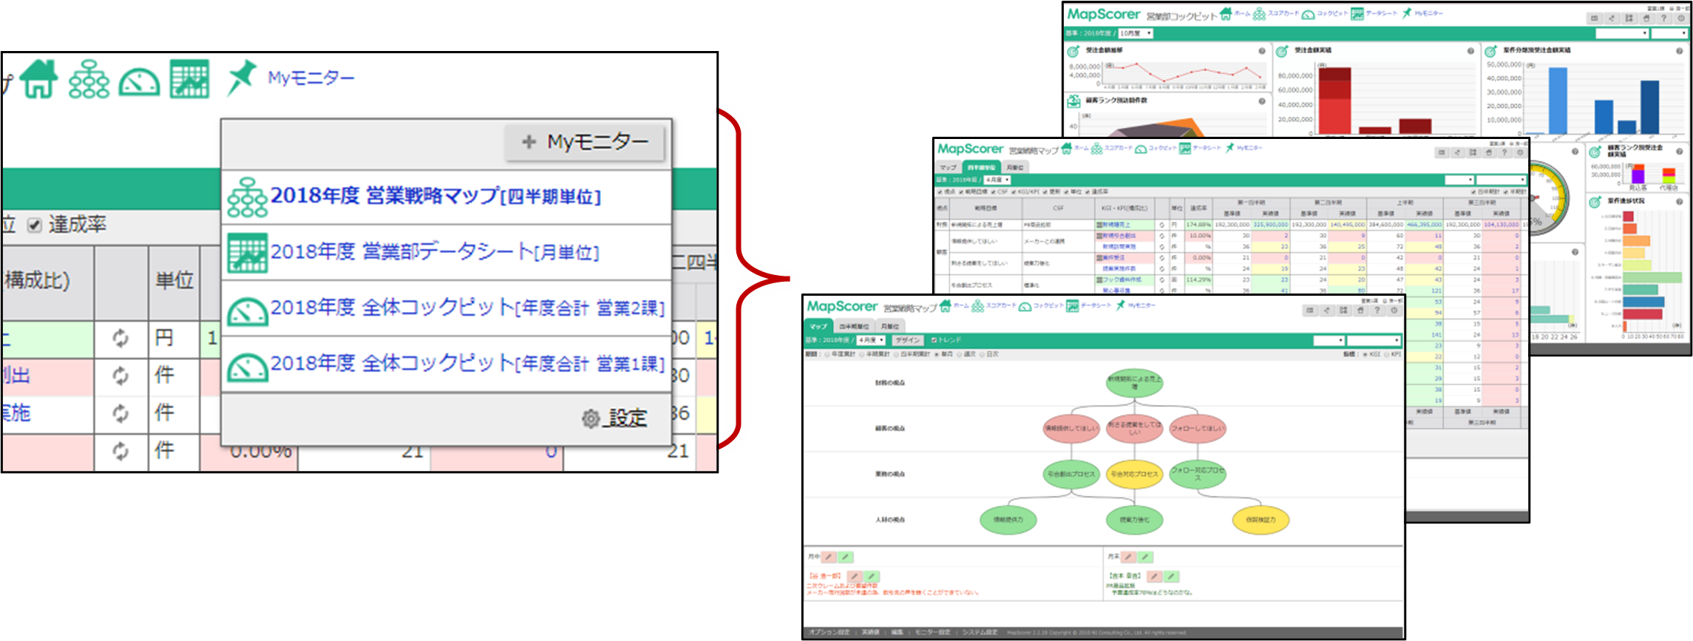The width and height of the screenshot is (1693, 641).
Task: Click the red pencil button next to 月中
Action: 828,557
